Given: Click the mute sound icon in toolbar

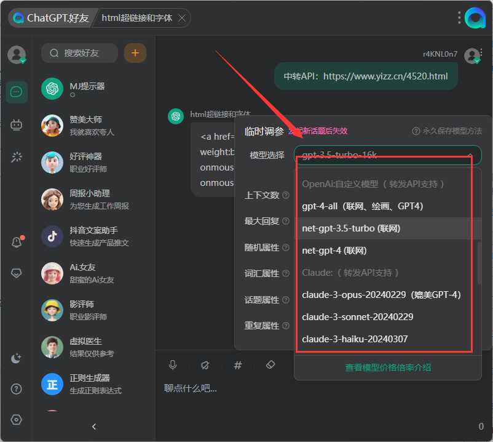Looking at the screenshot, I should tap(205, 365).
